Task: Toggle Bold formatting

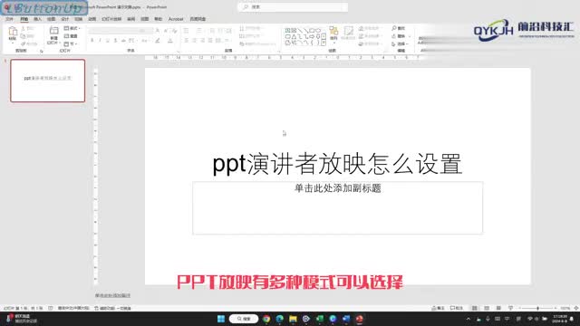Action: point(92,41)
